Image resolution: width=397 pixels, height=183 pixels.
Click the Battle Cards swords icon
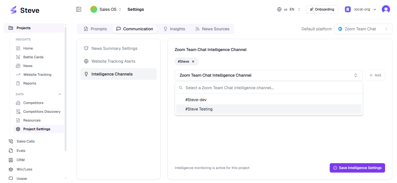click(x=18, y=57)
